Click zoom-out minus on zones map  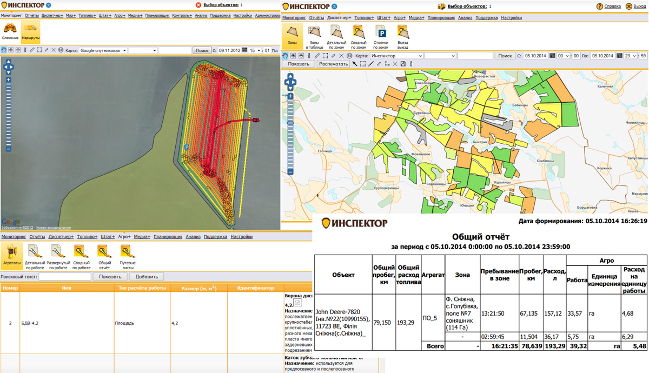point(290,172)
